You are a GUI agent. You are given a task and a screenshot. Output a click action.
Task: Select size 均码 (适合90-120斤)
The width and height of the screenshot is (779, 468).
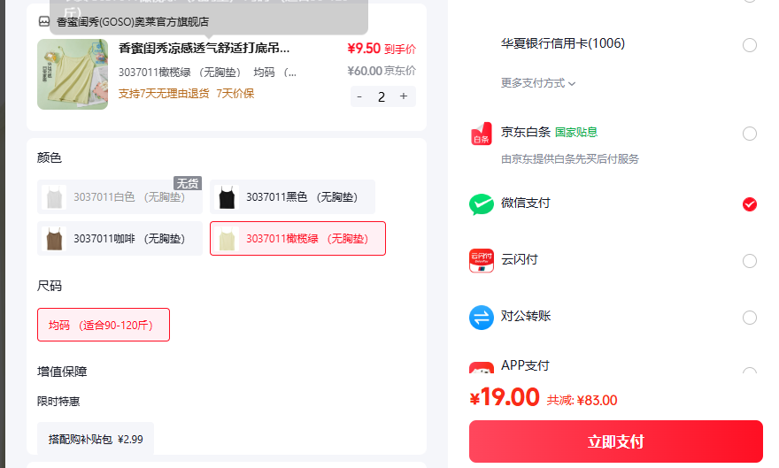[x=104, y=325]
